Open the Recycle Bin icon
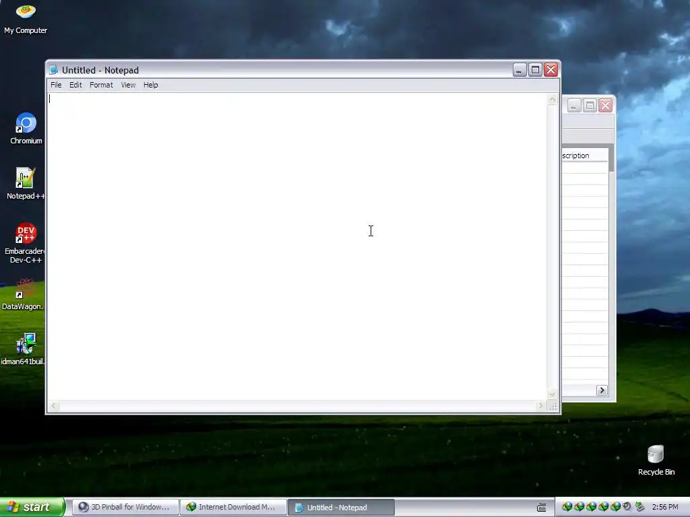The height and width of the screenshot is (517, 690). (x=656, y=460)
